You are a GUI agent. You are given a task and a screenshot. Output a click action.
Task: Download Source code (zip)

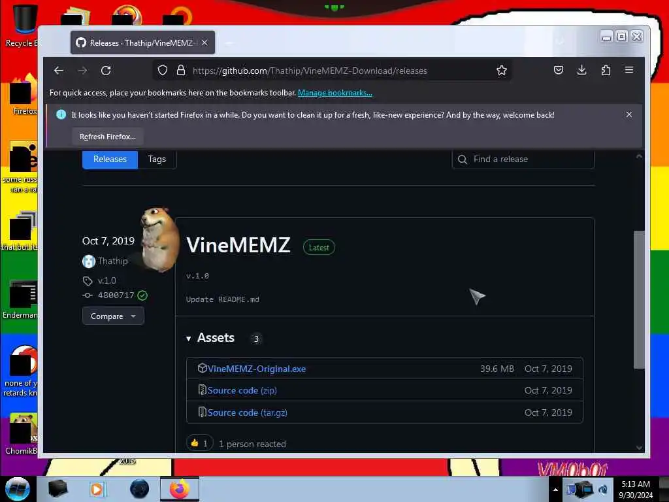(x=242, y=391)
